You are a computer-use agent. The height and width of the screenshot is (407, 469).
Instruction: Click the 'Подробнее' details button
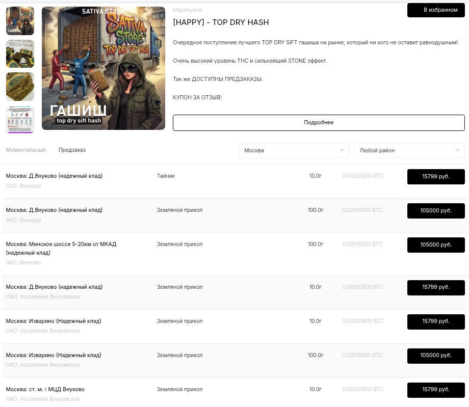319,123
